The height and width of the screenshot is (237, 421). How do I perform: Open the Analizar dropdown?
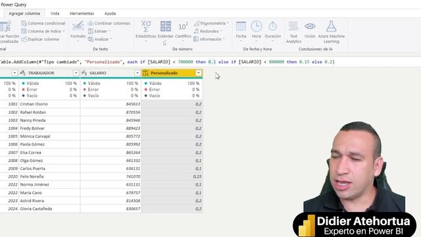[x=100, y=39]
